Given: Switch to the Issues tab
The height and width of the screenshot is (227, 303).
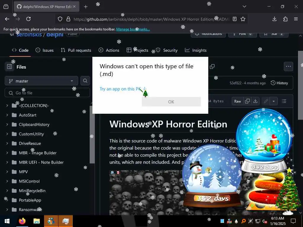Looking at the screenshot, I should pyautogui.click(x=44, y=50).
